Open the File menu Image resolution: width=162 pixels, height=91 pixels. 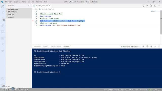tap(6, 2)
